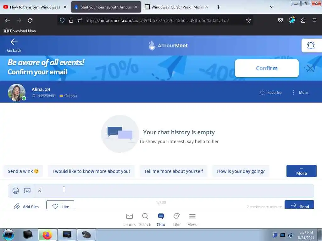Expand the list all tabs chevron
This screenshot has width=322, height=241.
[271, 7]
